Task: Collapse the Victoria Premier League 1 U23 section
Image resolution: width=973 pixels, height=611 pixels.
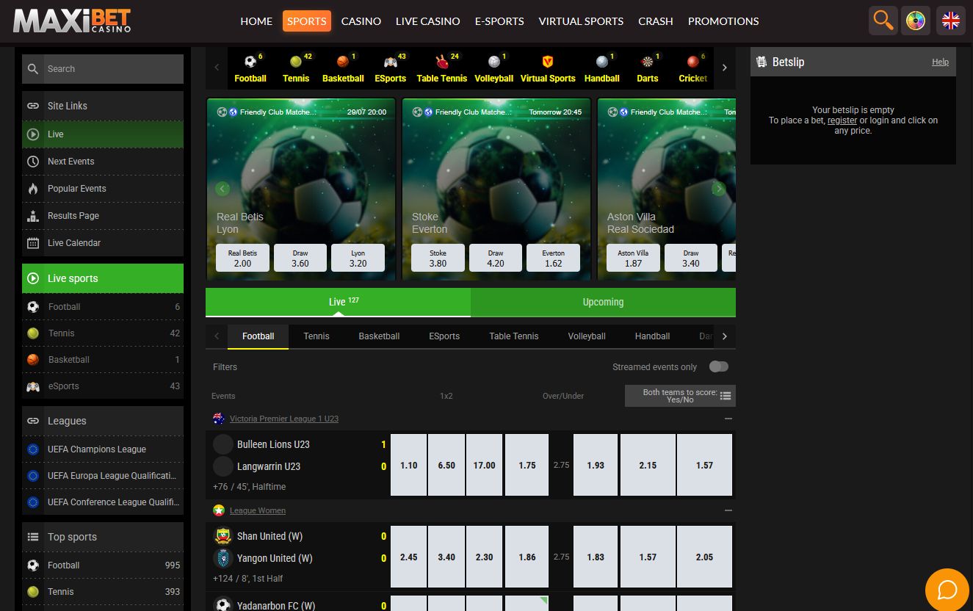Action: pyautogui.click(x=728, y=419)
